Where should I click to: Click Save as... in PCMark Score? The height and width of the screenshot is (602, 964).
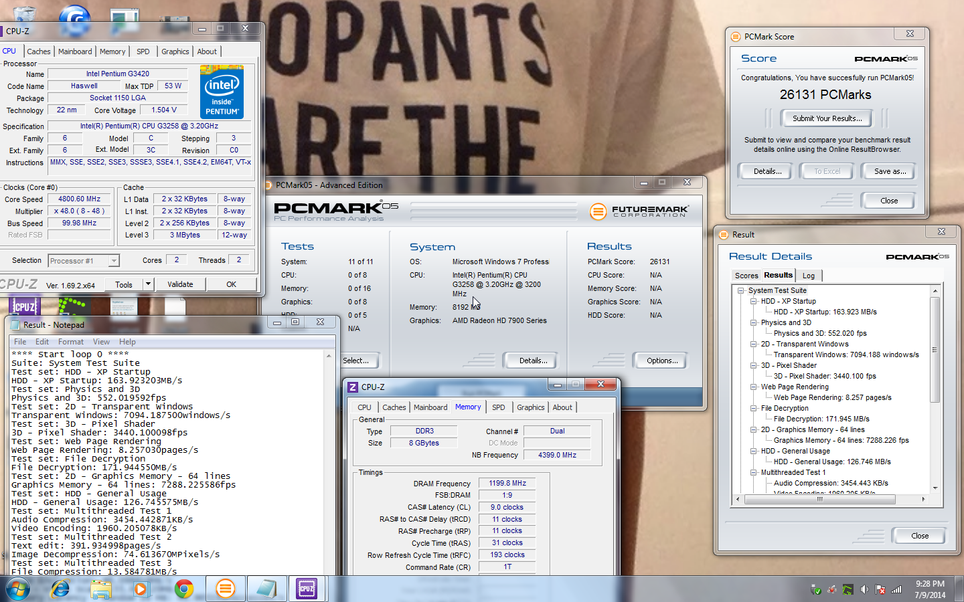pyautogui.click(x=890, y=171)
